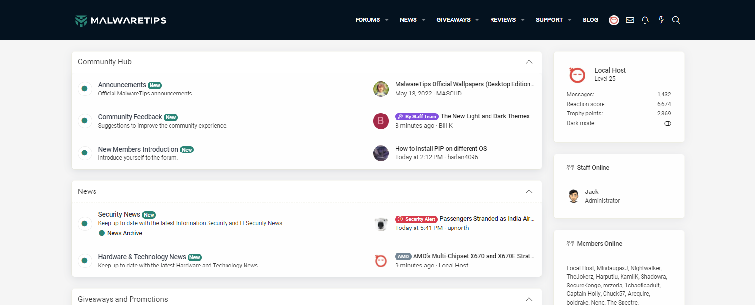The height and width of the screenshot is (305, 755).
Task: Open the Messages count 1,432
Action: click(x=664, y=95)
